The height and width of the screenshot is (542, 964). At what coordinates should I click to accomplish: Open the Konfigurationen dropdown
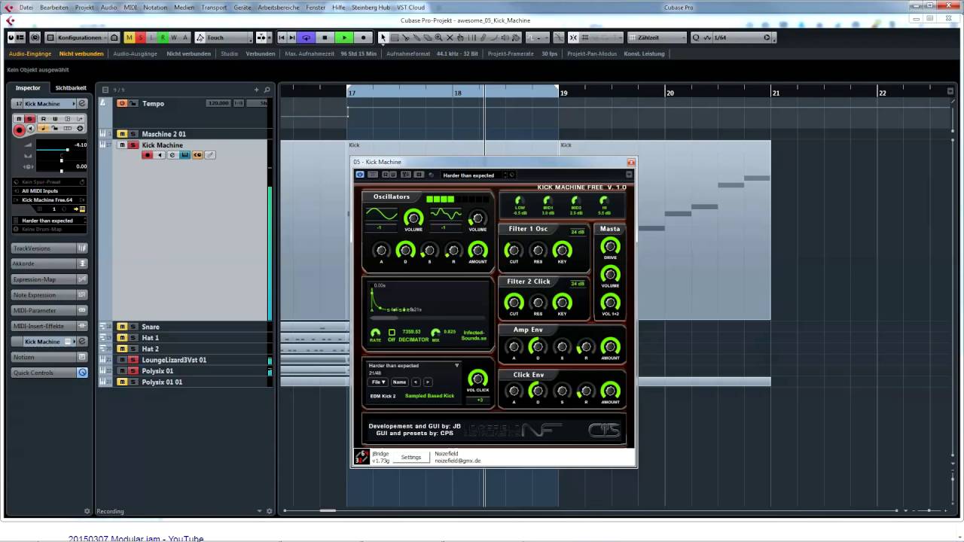[81, 38]
